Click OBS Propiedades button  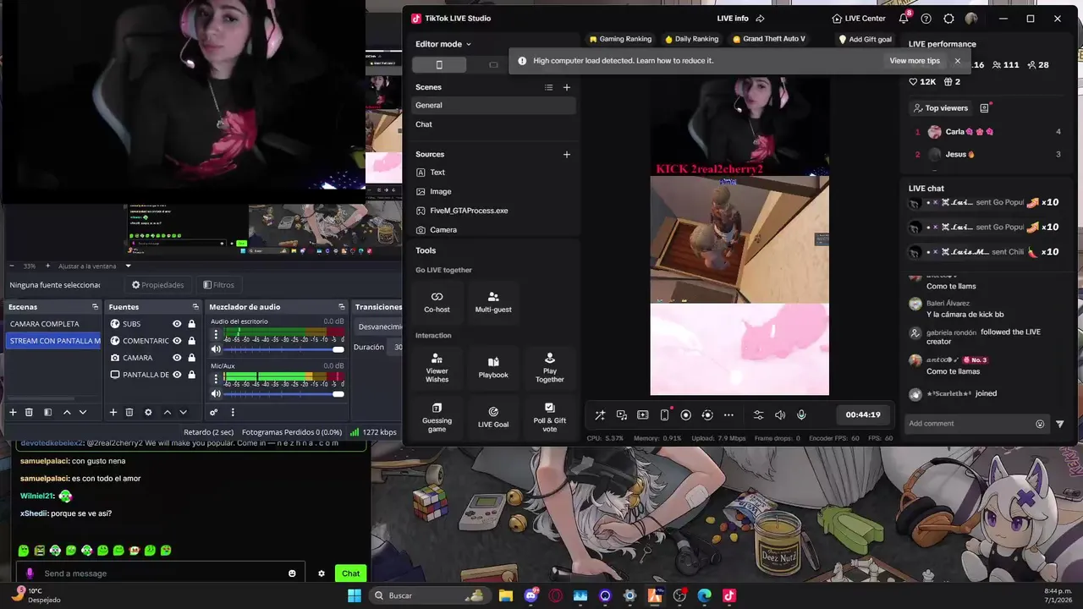pos(157,285)
